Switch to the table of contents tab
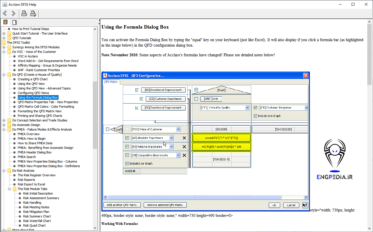This screenshot has height=232, width=373. (5, 22)
